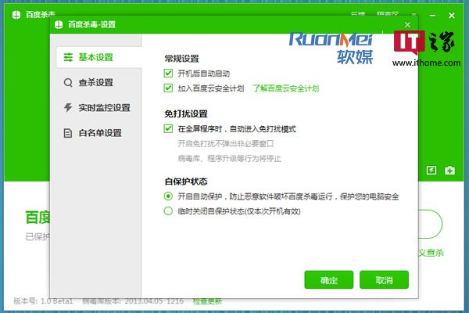The height and width of the screenshot is (313, 469).
Task: Select 临时关闭自保护状态 radio option
Action: coord(168,210)
